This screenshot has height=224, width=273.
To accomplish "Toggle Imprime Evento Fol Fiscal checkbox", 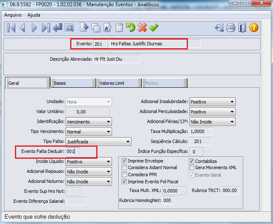I will click(x=124, y=182).
